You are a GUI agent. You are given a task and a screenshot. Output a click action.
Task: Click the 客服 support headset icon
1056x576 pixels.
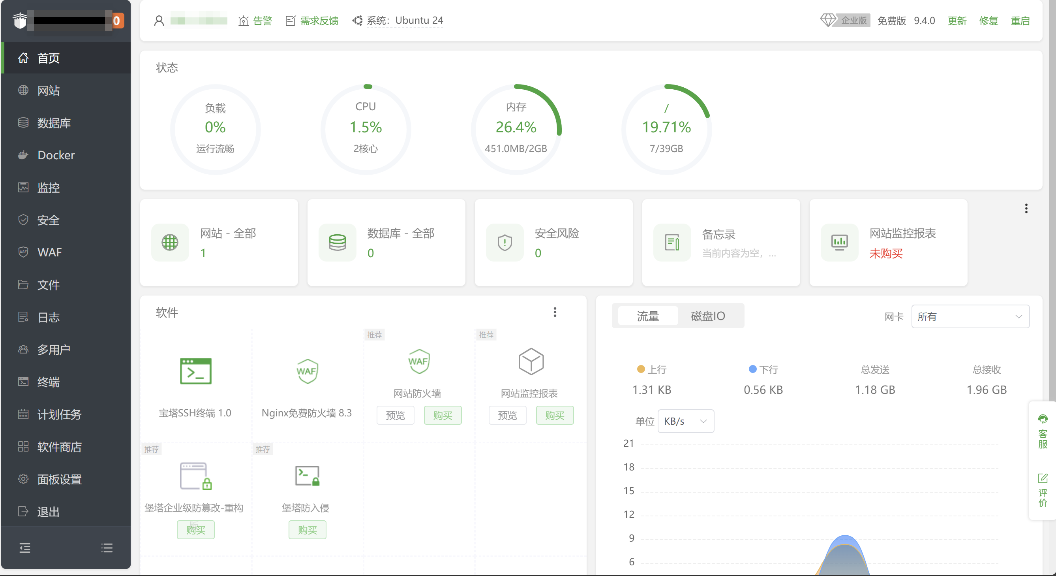[x=1043, y=419]
